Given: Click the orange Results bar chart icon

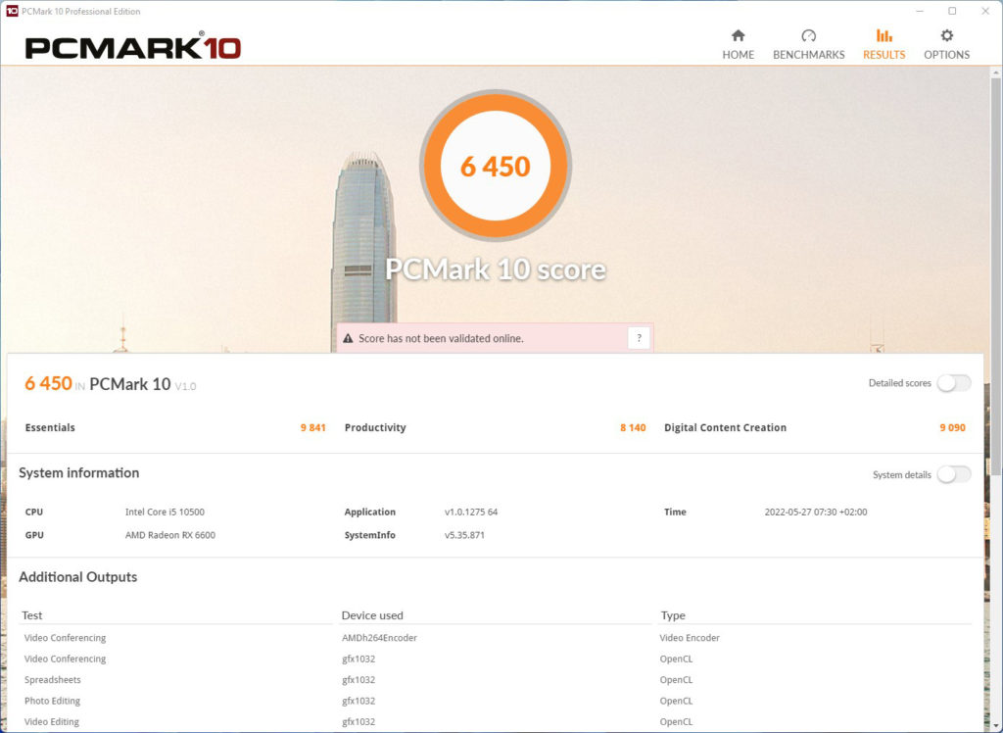Looking at the screenshot, I should (884, 37).
